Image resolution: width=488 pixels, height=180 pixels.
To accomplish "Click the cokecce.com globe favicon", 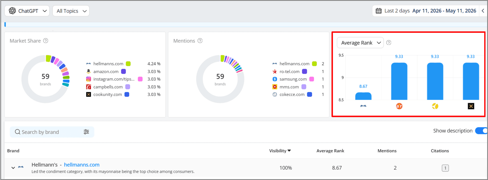I will point(275,95).
